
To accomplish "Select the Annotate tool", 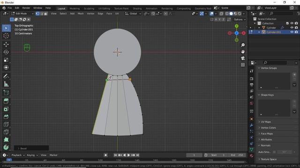I will (x=6, y=76).
